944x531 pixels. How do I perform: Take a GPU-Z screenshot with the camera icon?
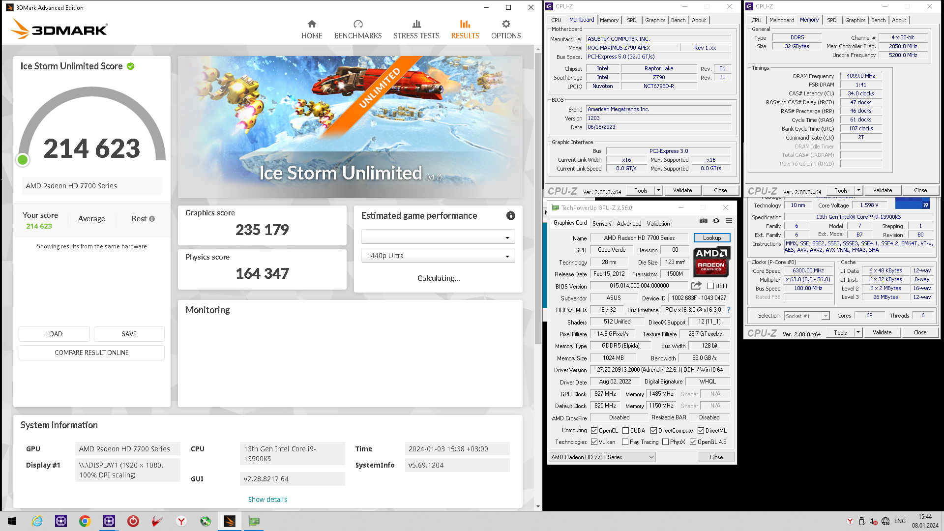coord(704,221)
